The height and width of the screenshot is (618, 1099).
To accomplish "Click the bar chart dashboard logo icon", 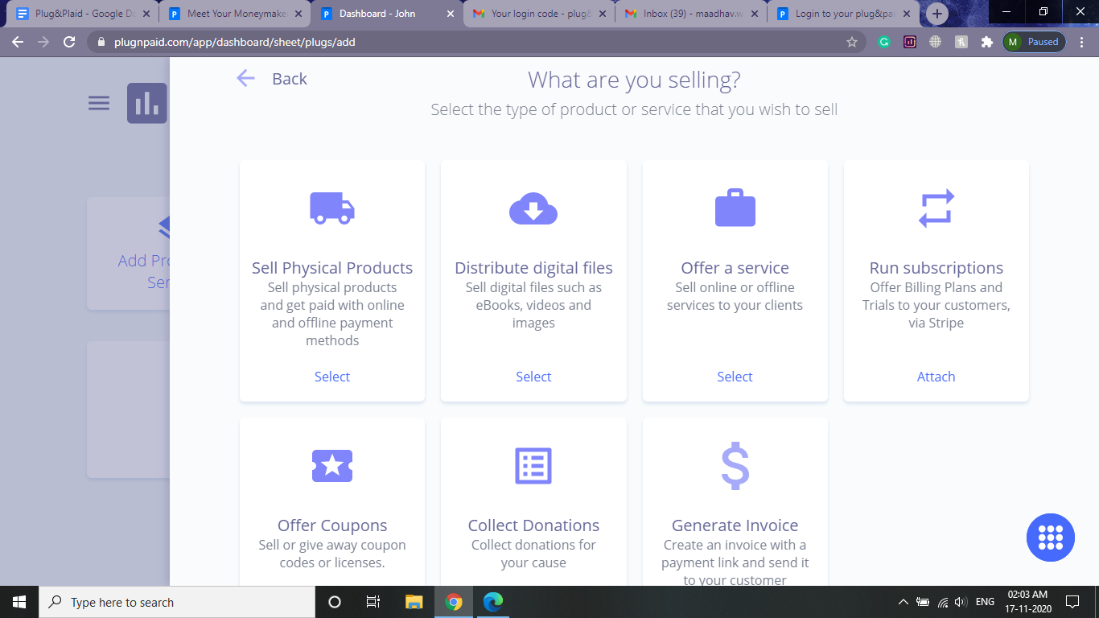I will [147, 103].
